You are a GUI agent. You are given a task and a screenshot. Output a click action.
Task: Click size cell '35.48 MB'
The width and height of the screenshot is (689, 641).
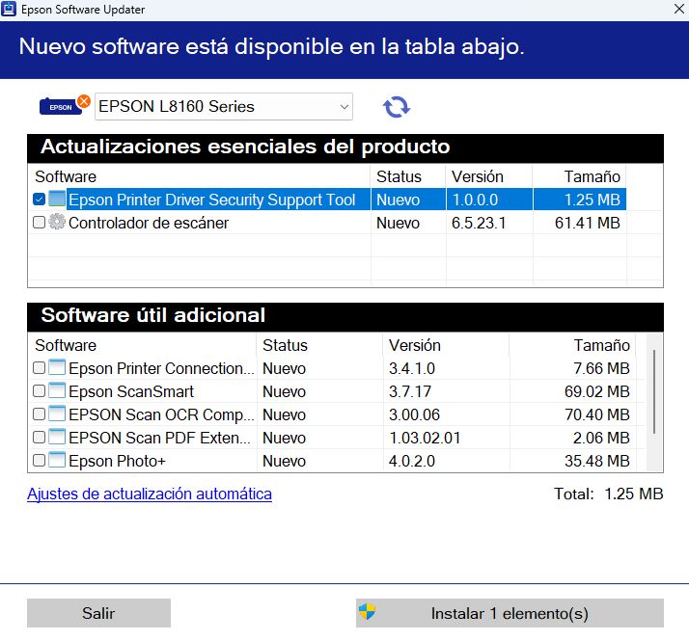597,461
